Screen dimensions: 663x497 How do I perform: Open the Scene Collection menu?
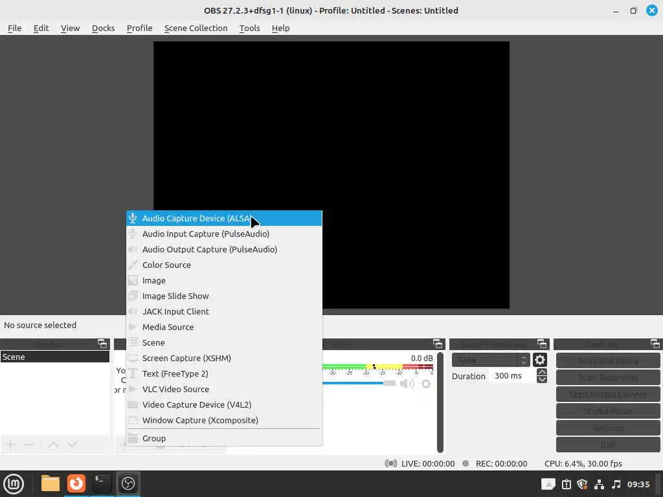(x=196, y=28)
